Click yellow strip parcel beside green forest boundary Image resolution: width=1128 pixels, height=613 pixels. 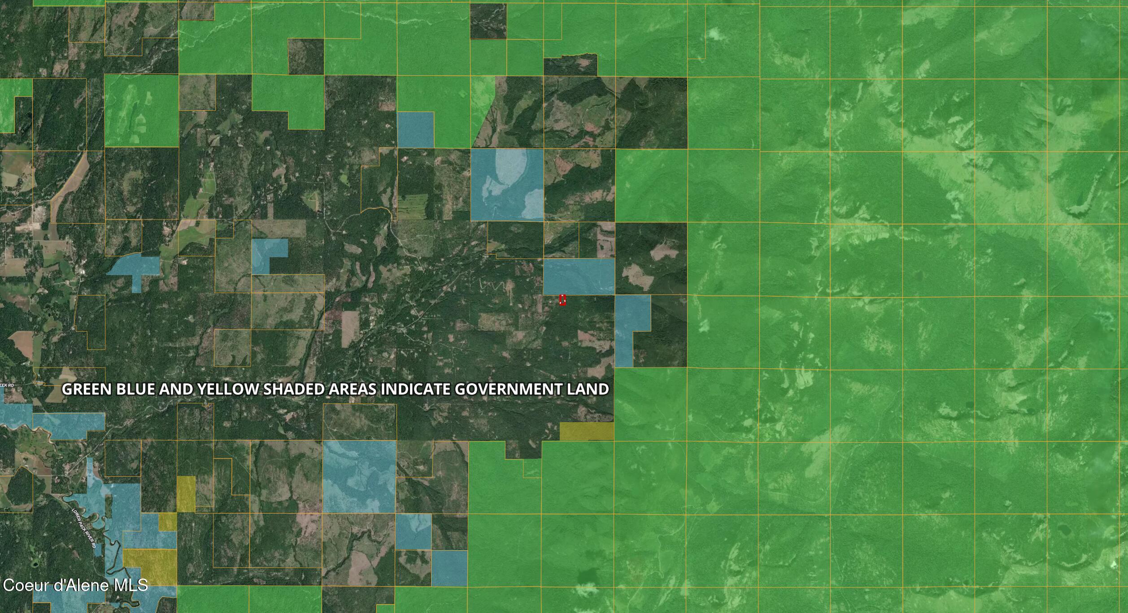pos(586,431)
